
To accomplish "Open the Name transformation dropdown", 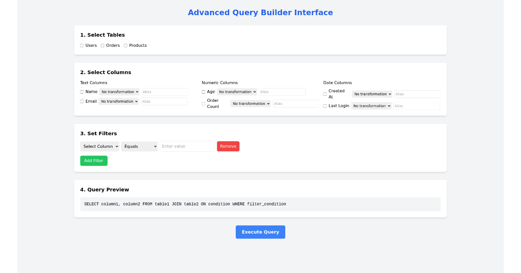I will (x=119, y=91).
